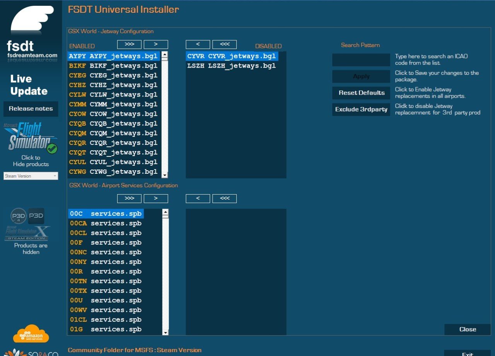495x356 pixels.
Task: Click the jetway single < enable button
Action: (x=198, y=44)
